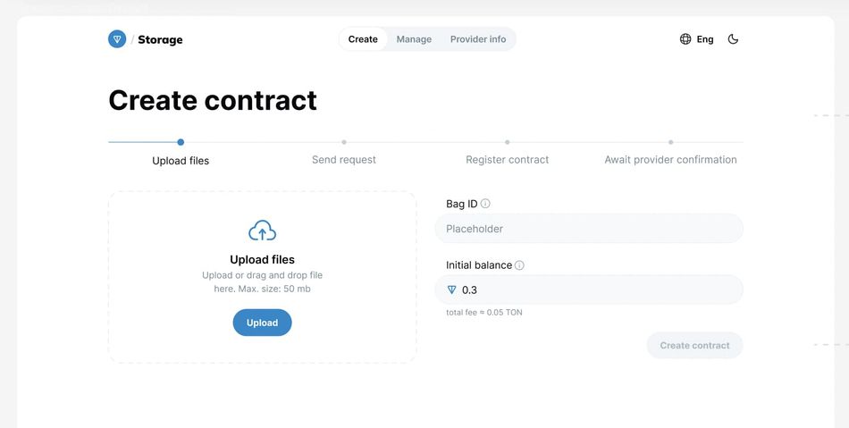Go to the Provider info tab

(478, 39)
